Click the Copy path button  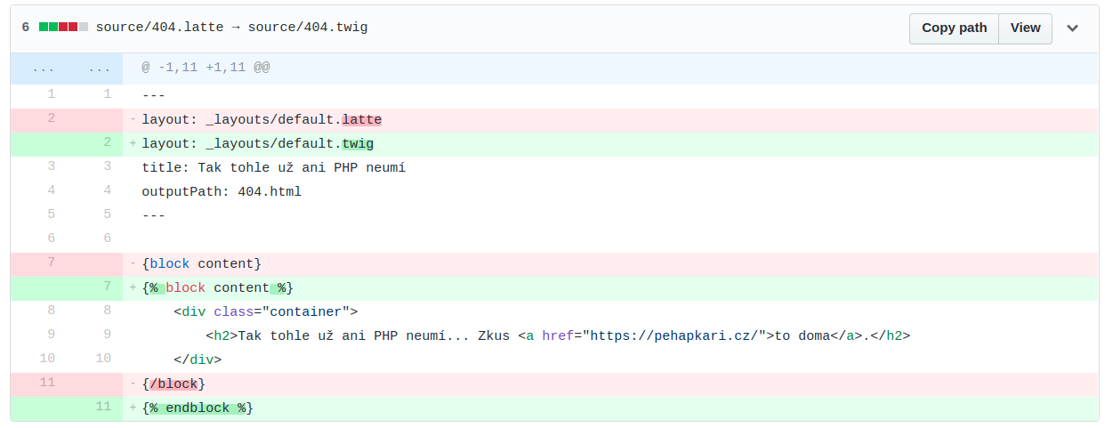click(954, 28)
